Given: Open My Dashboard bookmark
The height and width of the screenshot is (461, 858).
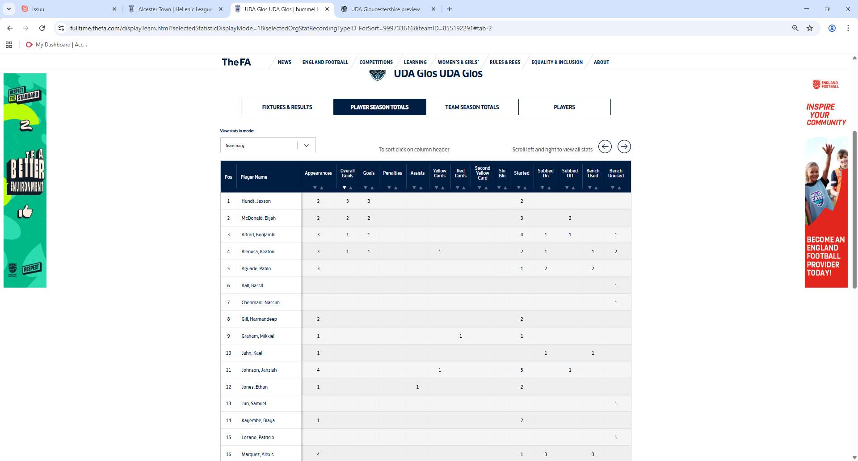Looking at the screenshot, I should [x=56, y=45].
